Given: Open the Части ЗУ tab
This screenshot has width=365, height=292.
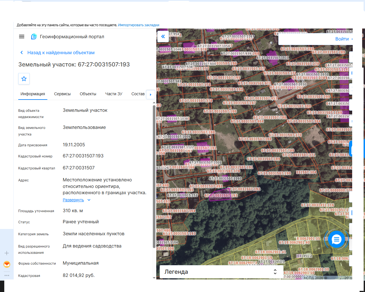Looking at the screenshot, I should 114,94.
